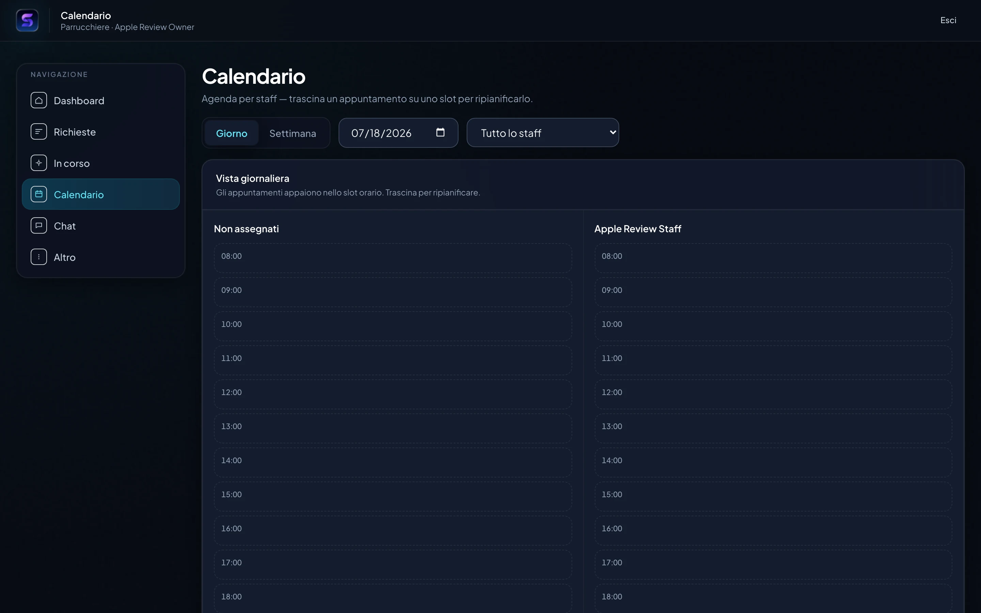The height and width of the screenshot is (613, 981).
Task: Click the 17:00 slot under Non assegnati
Action: [x=393, y=564]
